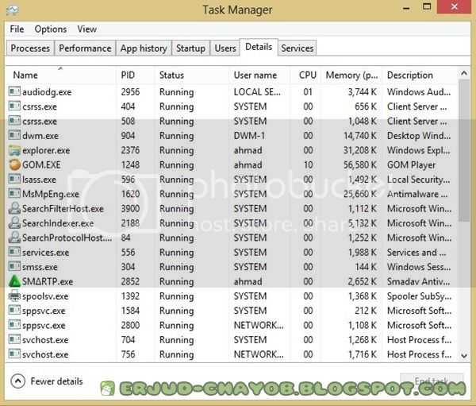Click the Desktop Wind... description
476x406 pixels.
[x=419, y=136]
